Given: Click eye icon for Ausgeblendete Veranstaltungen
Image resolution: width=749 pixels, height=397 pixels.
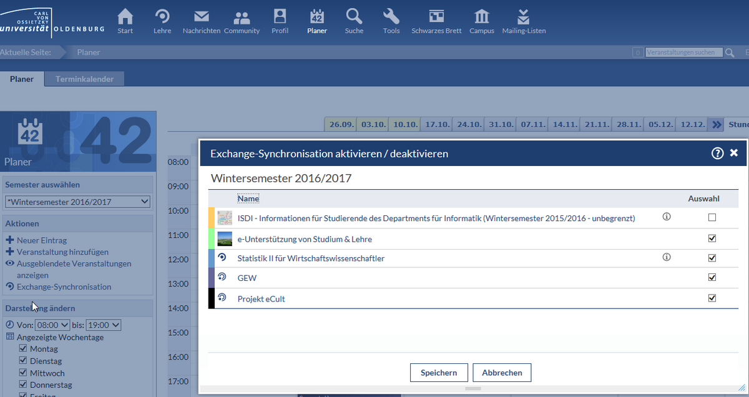Looking at the screenshot, I should [9, 263].
